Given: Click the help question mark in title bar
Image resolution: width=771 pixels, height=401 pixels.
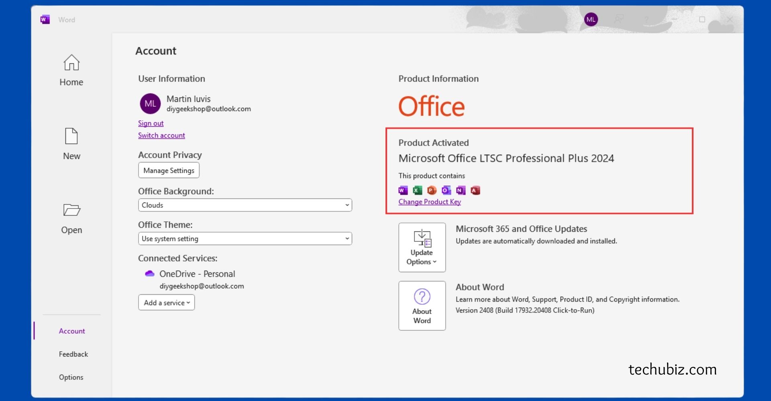Looking at the screenshot, I should 647,19.
